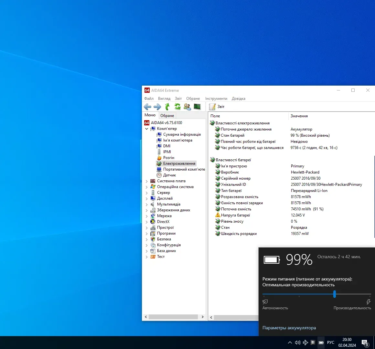
Task: Open Параметры аккумулятора link
Action: click(x=289, y=328)
